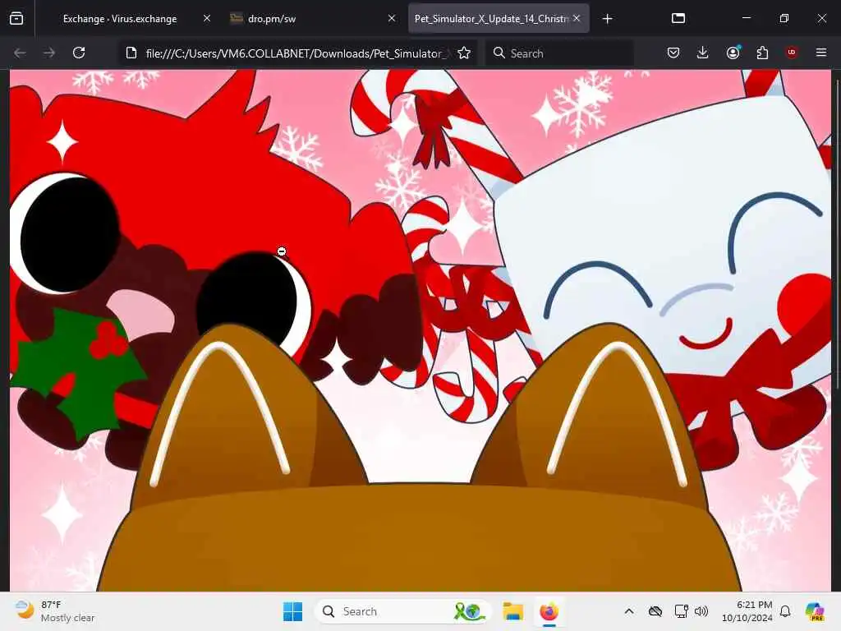The width and height of the screenshot is (841, 631).
Task: Minimize the Firefox window
Action: click(747, 18)
